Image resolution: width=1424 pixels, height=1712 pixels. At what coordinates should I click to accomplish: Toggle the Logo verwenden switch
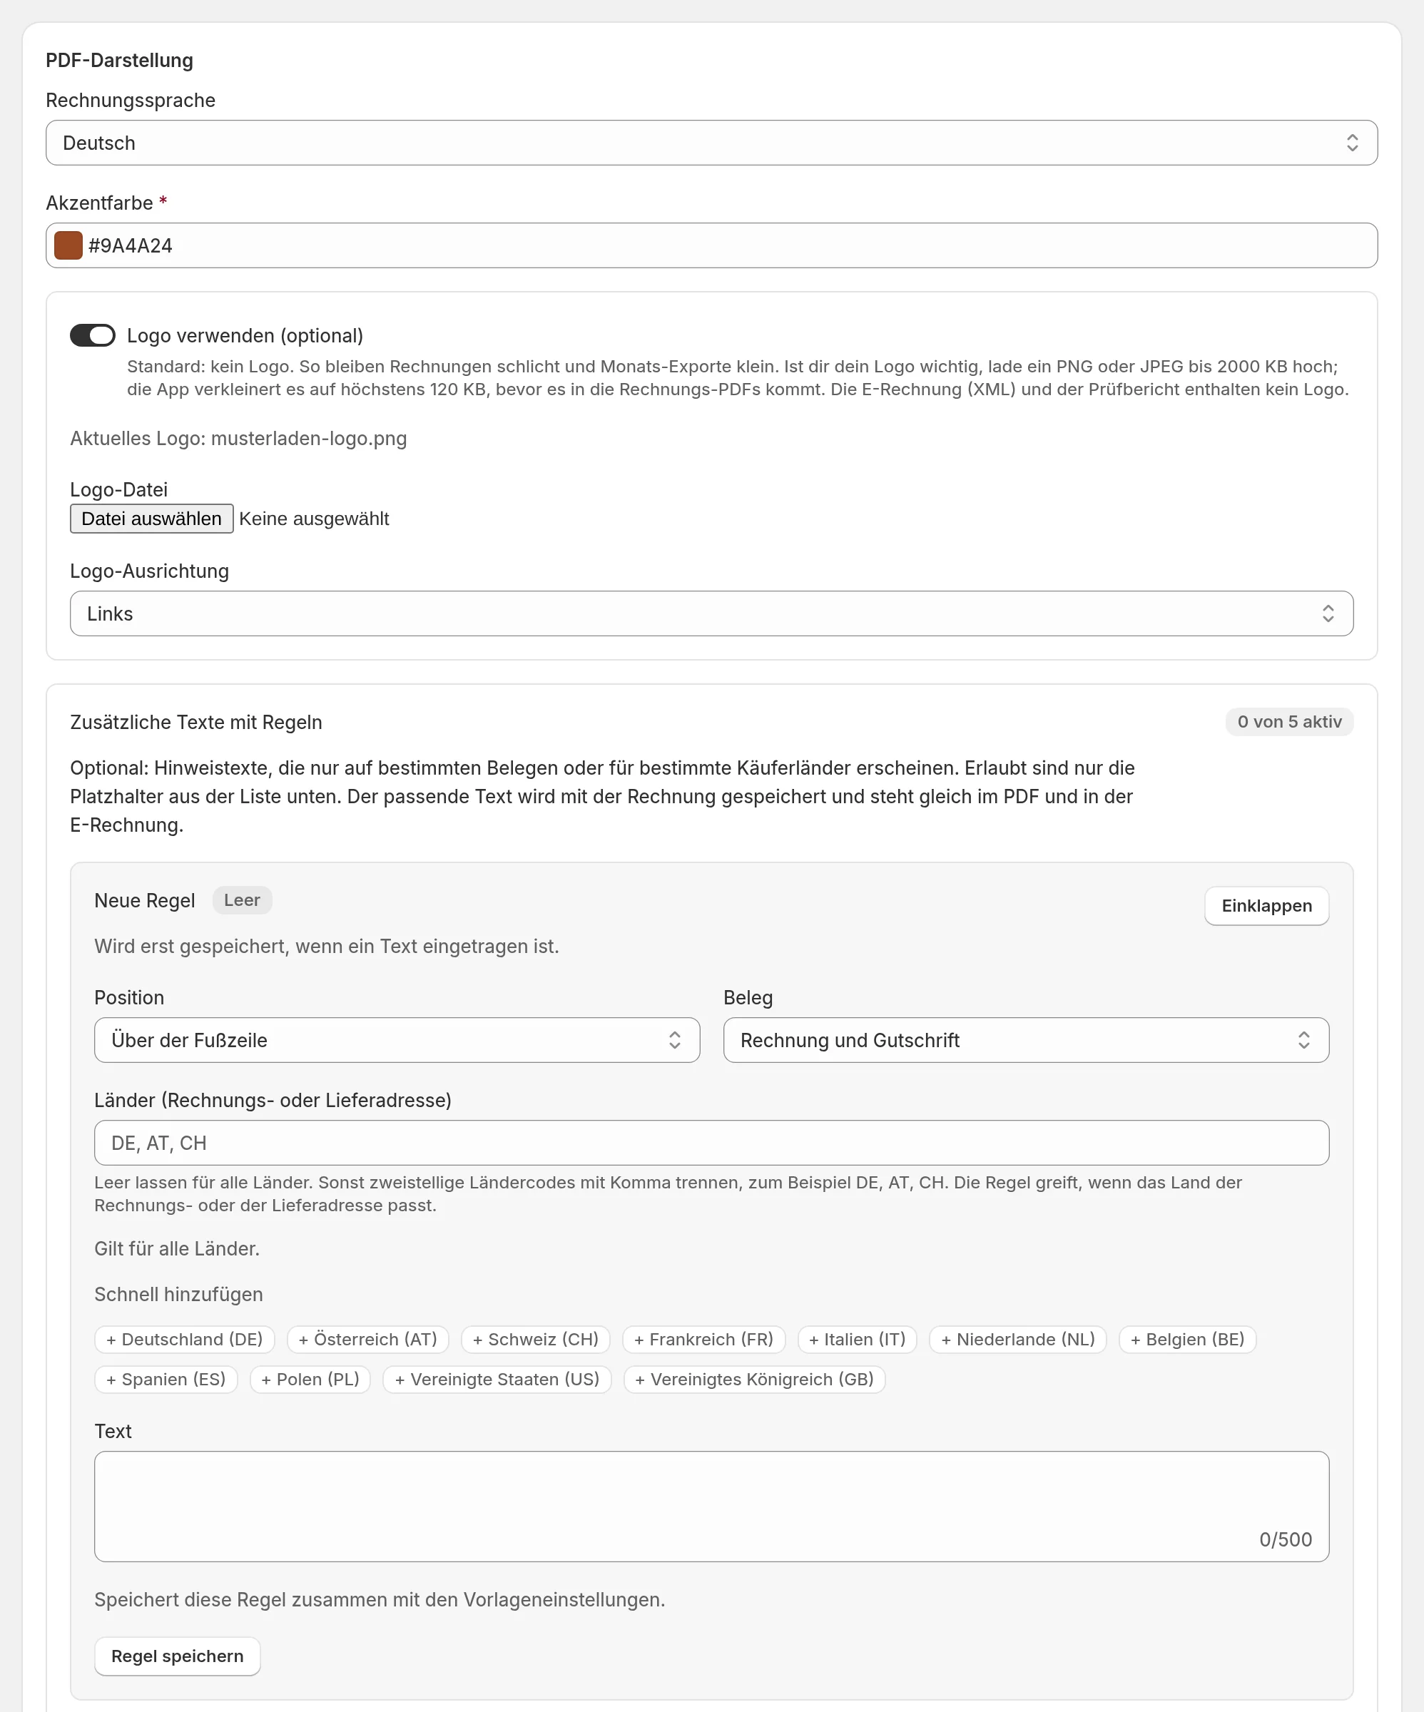pyautogui.click(x=92, y=335)
